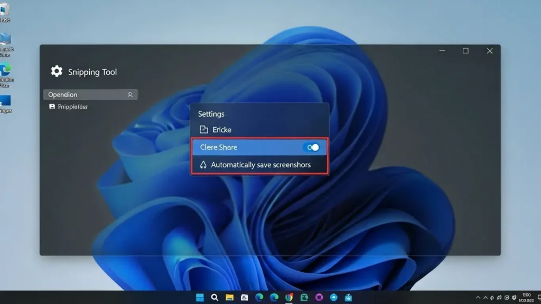
Task: Open the Settings menu header
Action: click(x=211, y=113)
